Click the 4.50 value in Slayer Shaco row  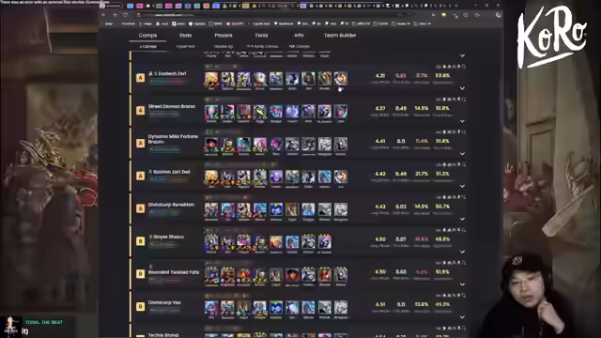[x=380, y=239]
